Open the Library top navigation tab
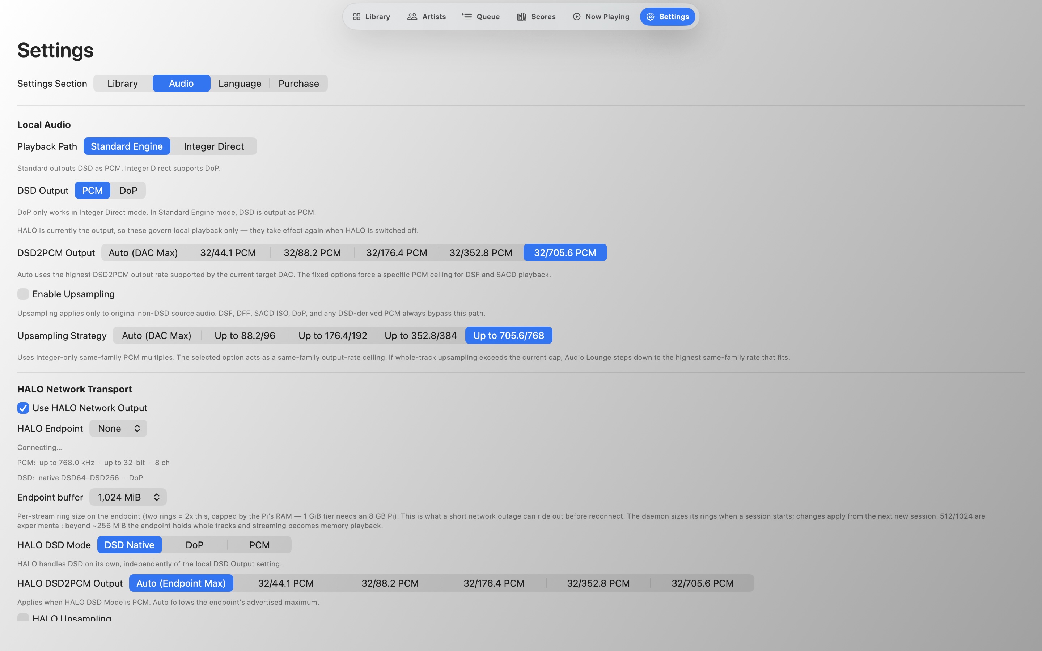1042x651 pixels. [371, 17]
